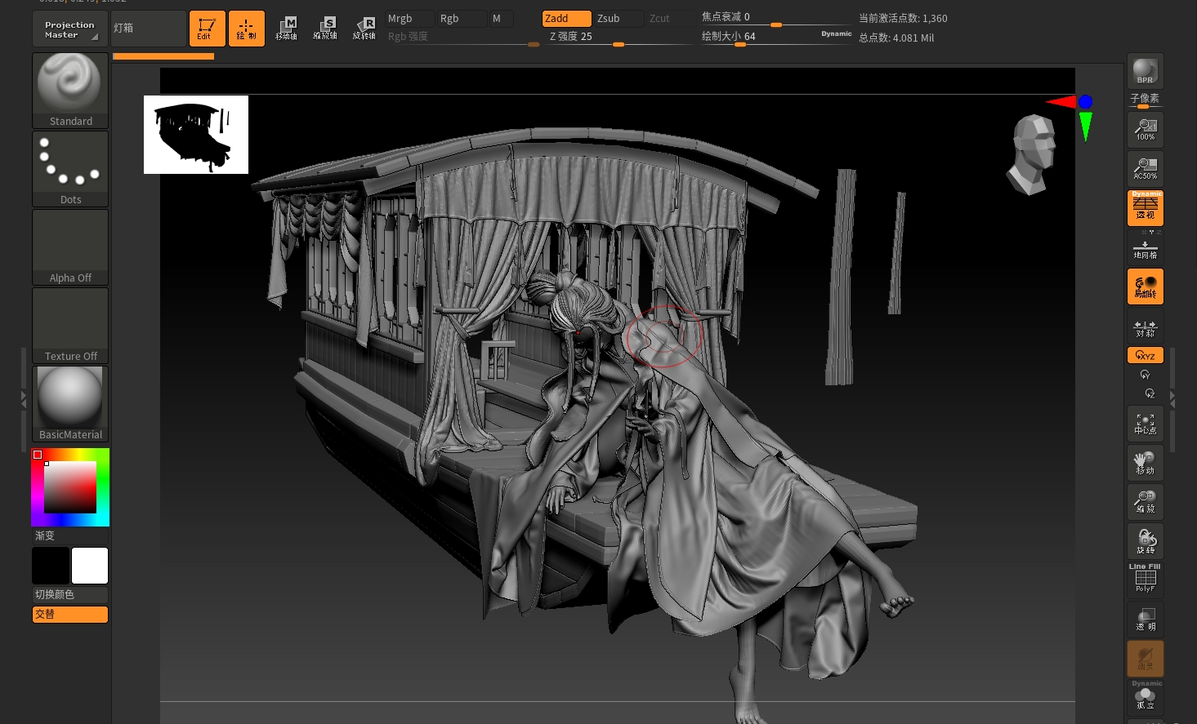Image resolution: width=1197 pixels, height=724 pixels.
Task: Click the head-shaped view orientation gizmo
Action: [1032, 154]
